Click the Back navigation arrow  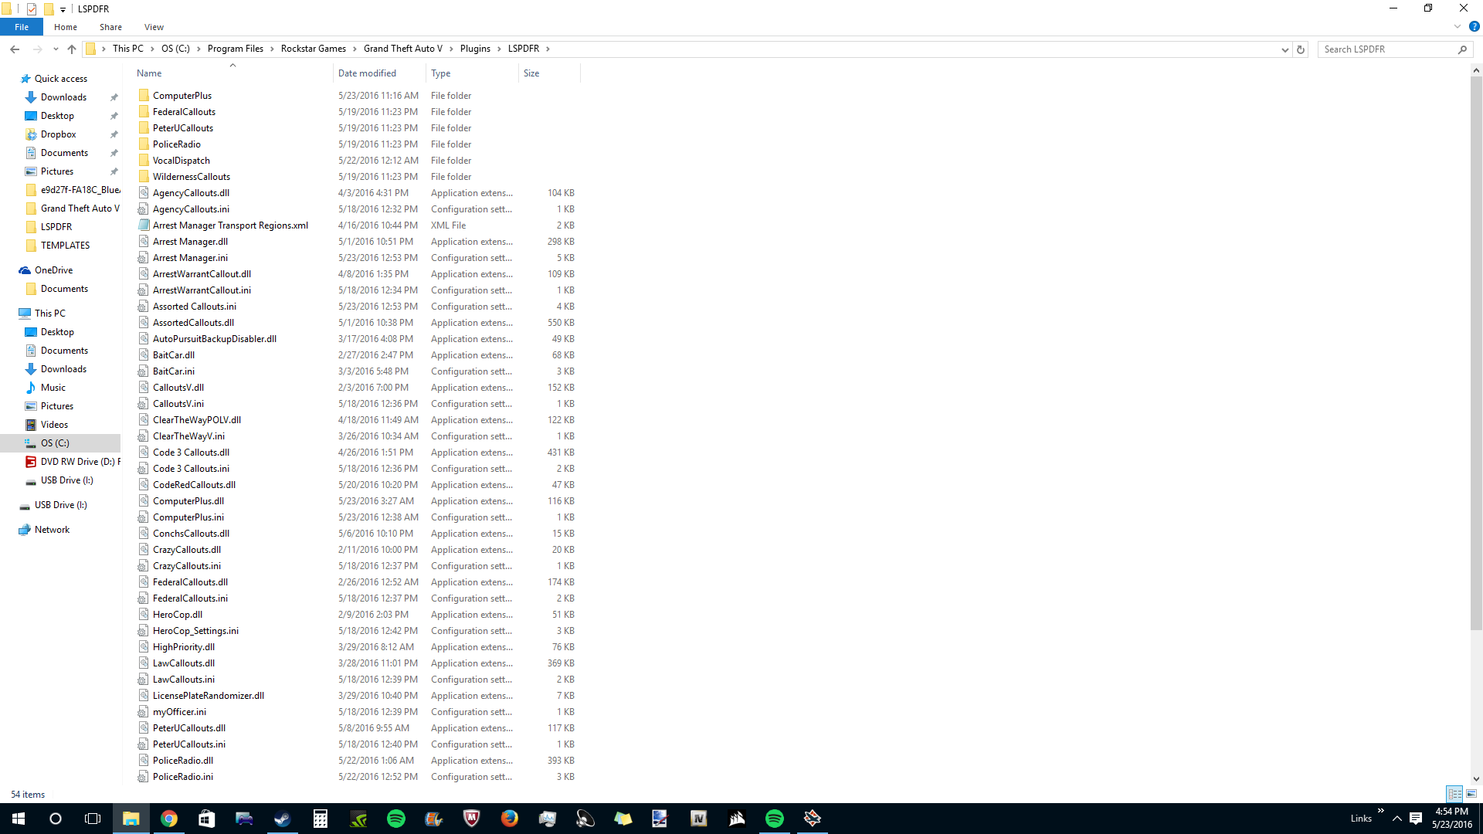[x=15, y=49]
